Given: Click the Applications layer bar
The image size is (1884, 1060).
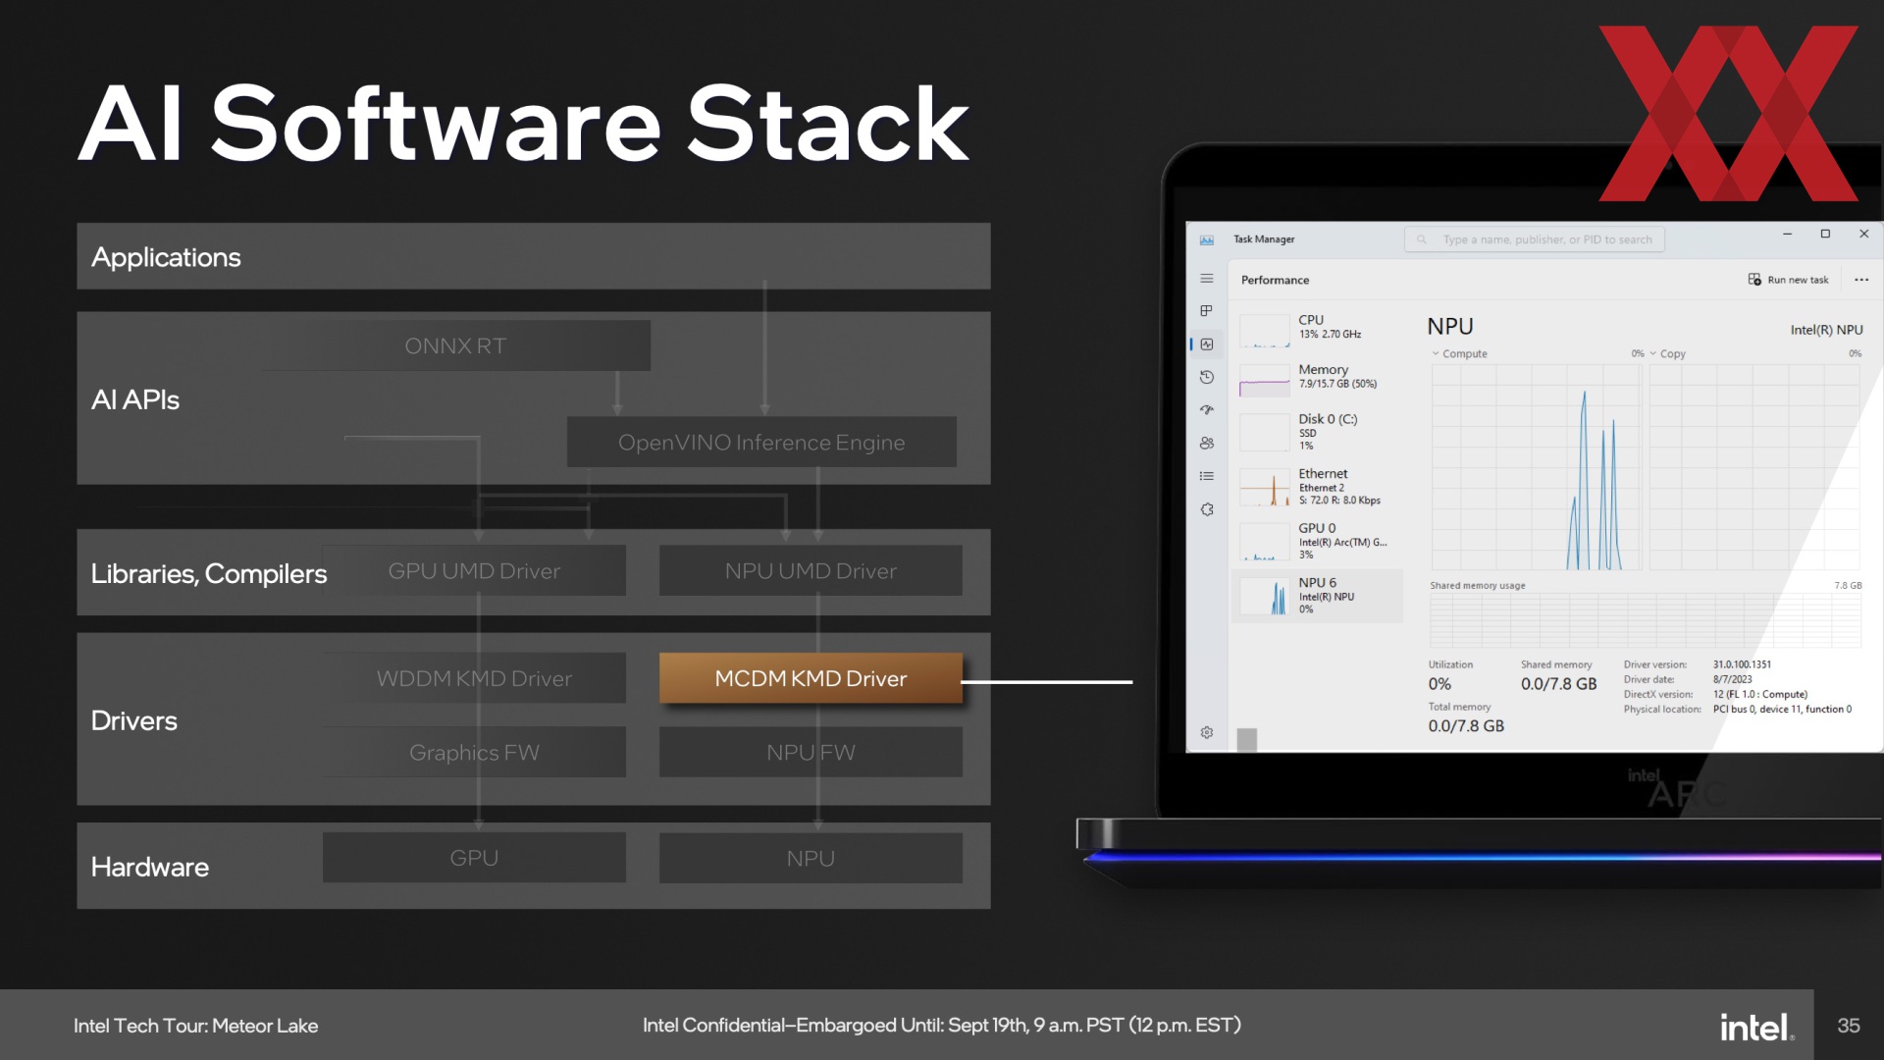Looking at the screenshot, I should click(x=534, y=256).
